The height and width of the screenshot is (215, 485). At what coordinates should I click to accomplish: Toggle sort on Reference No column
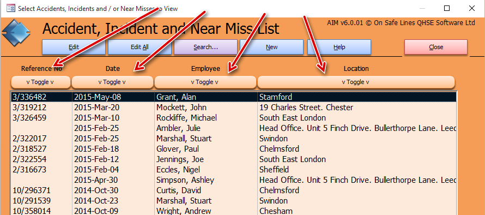pyautogui.click(x=41, y=82)
